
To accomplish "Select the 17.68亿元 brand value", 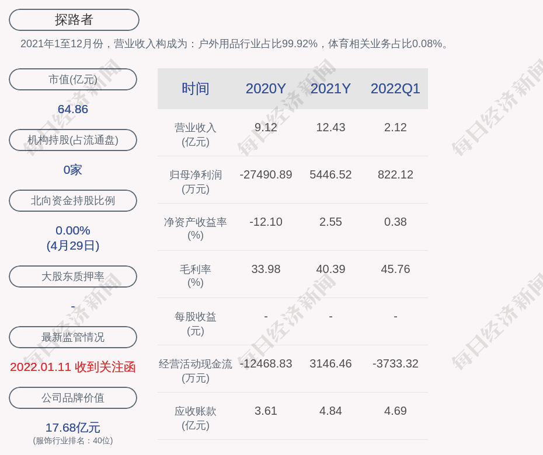I will 73,428.
